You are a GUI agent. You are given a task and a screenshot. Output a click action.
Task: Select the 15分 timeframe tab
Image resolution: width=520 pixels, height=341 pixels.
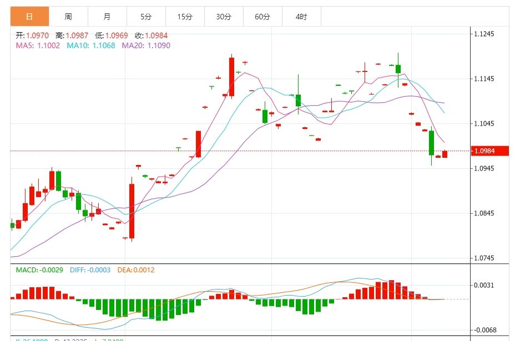click(185, 16)
